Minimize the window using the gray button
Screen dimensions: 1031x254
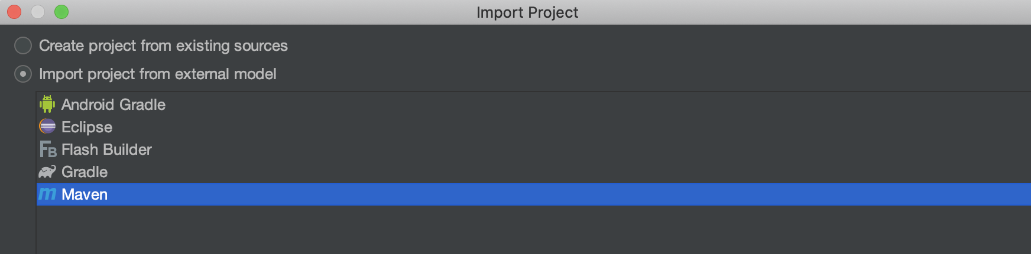coord(38,12)
